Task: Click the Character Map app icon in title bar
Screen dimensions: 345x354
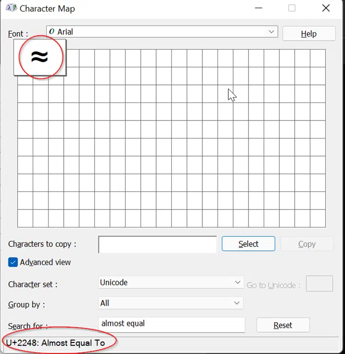Action: (11, 8)
